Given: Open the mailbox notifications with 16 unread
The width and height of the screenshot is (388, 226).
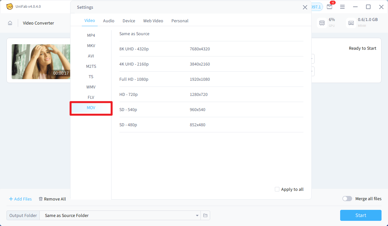Looking at the screenshot, I should point(329,7).
